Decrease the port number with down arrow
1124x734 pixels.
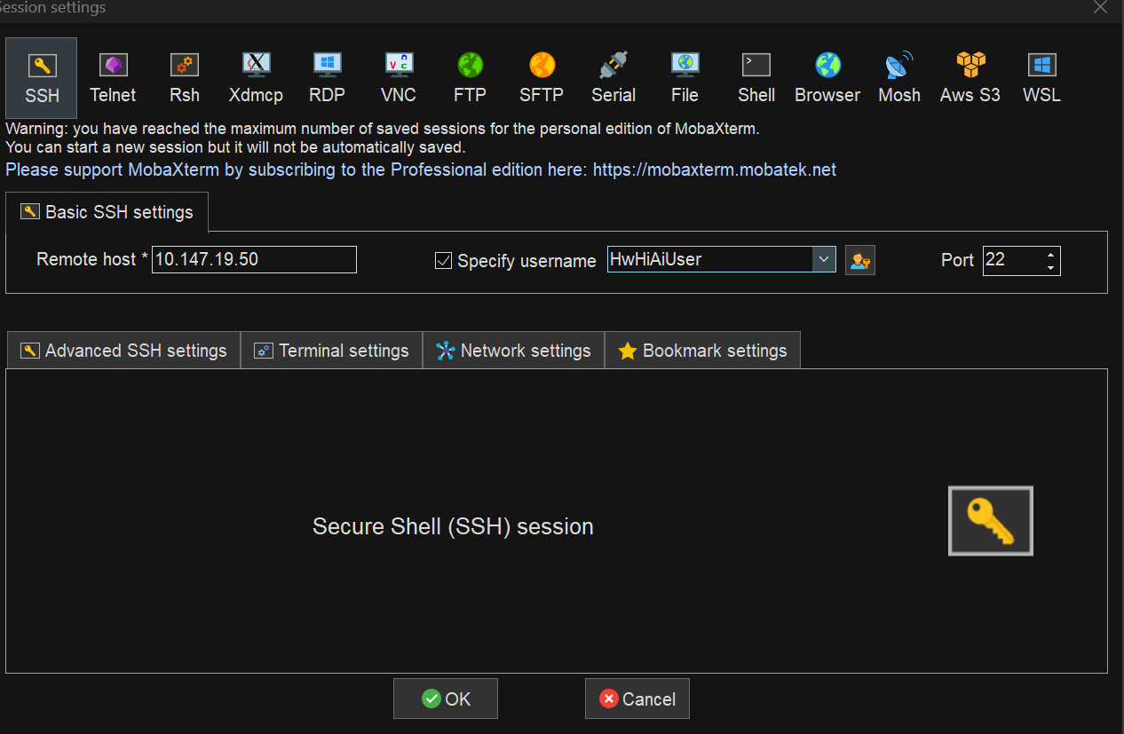1051,267
